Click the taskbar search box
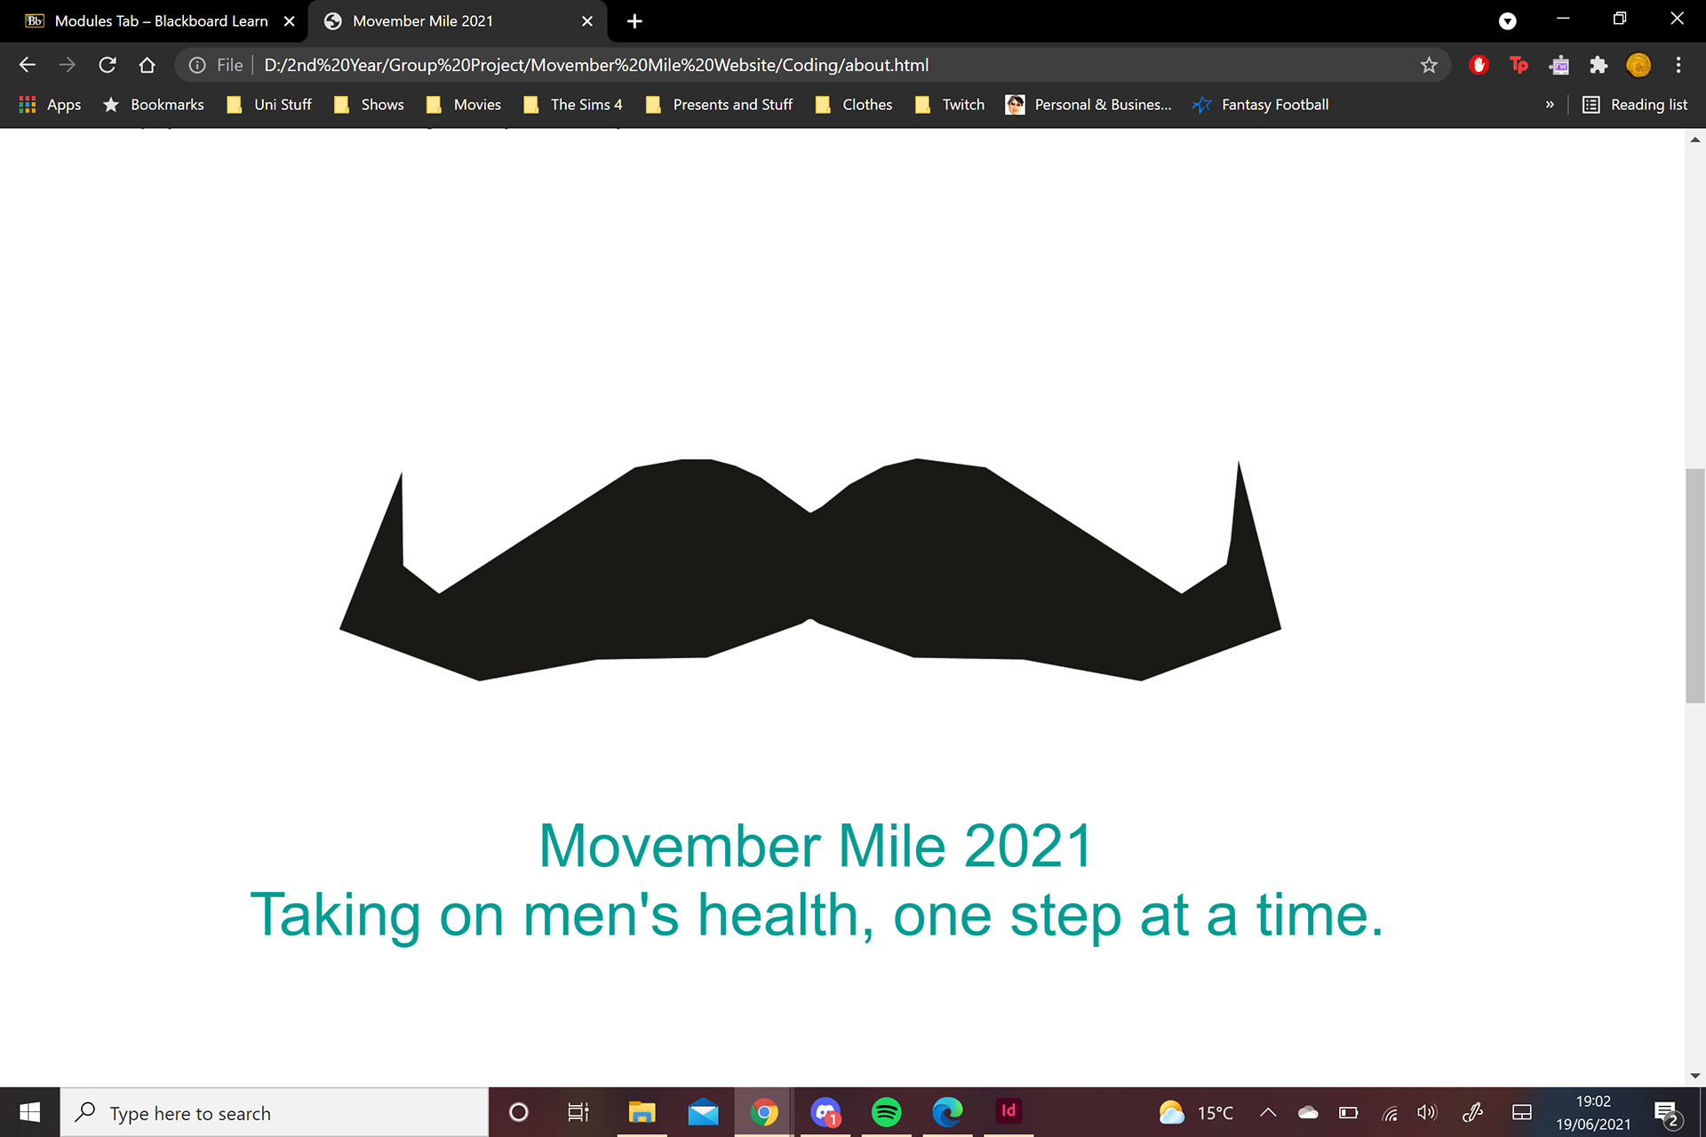 (275, 1112)
